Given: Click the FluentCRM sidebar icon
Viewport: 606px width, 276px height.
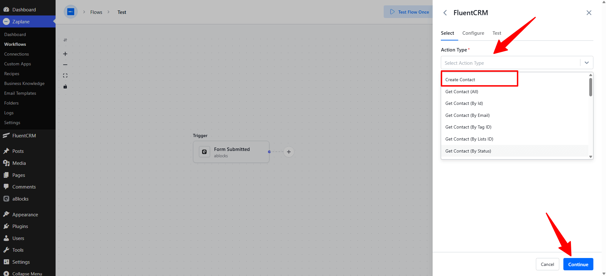Looking at the screenshot, I should 6,135.
